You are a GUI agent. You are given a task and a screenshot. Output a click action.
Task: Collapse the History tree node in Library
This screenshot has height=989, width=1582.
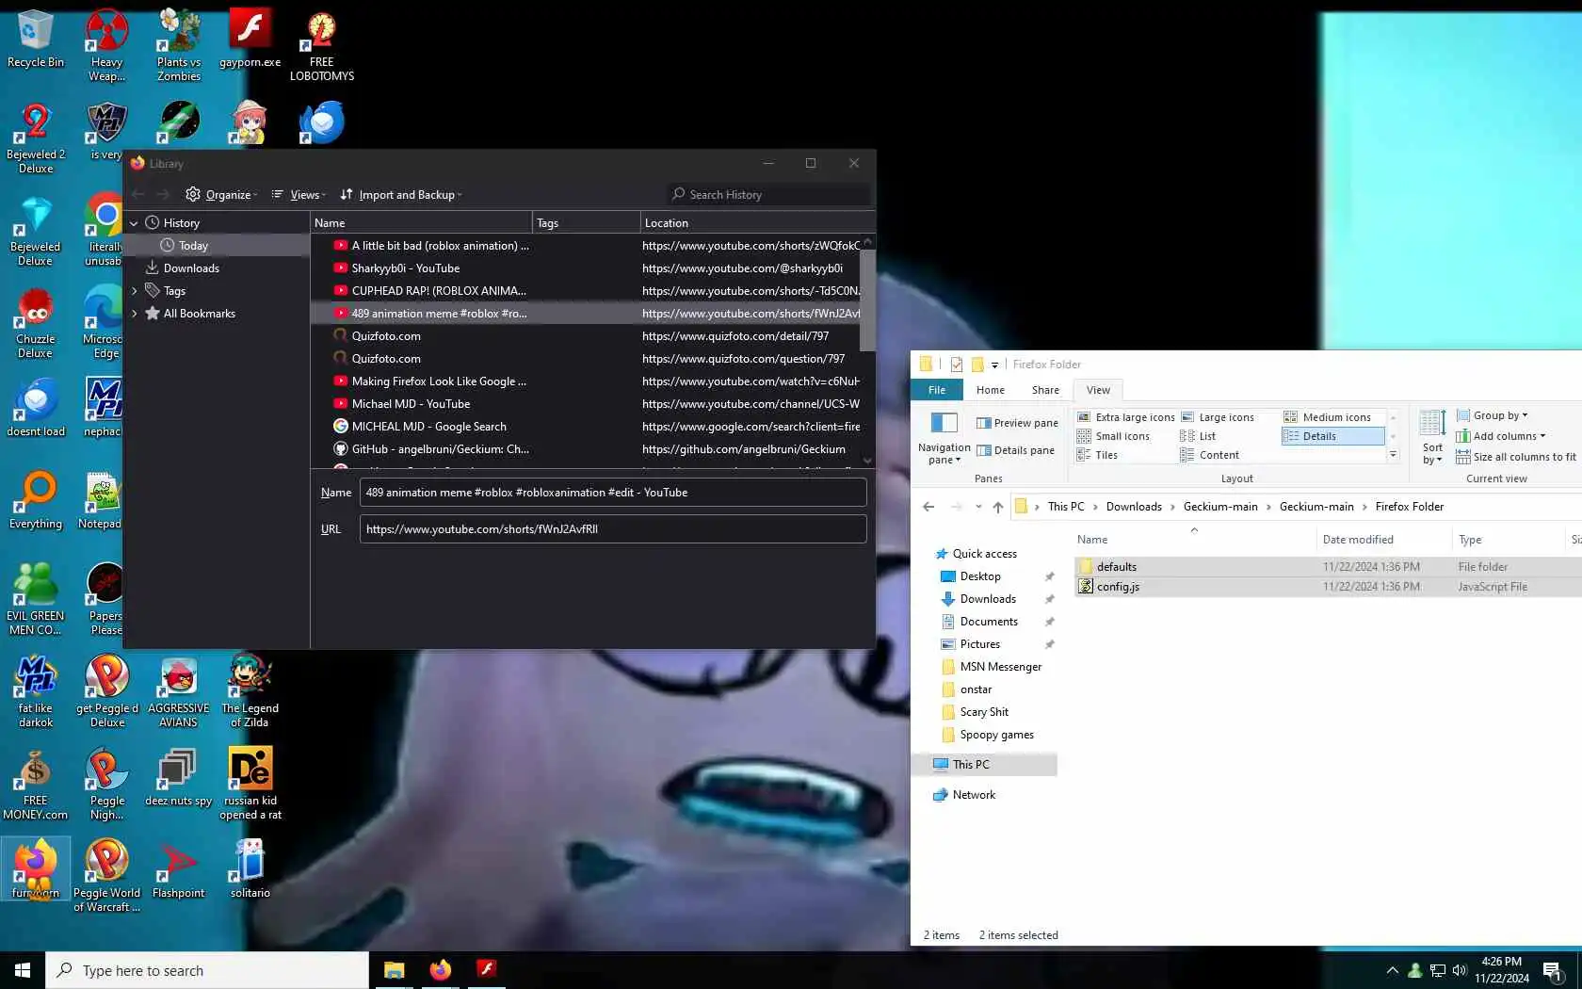[x=134, y=223]
